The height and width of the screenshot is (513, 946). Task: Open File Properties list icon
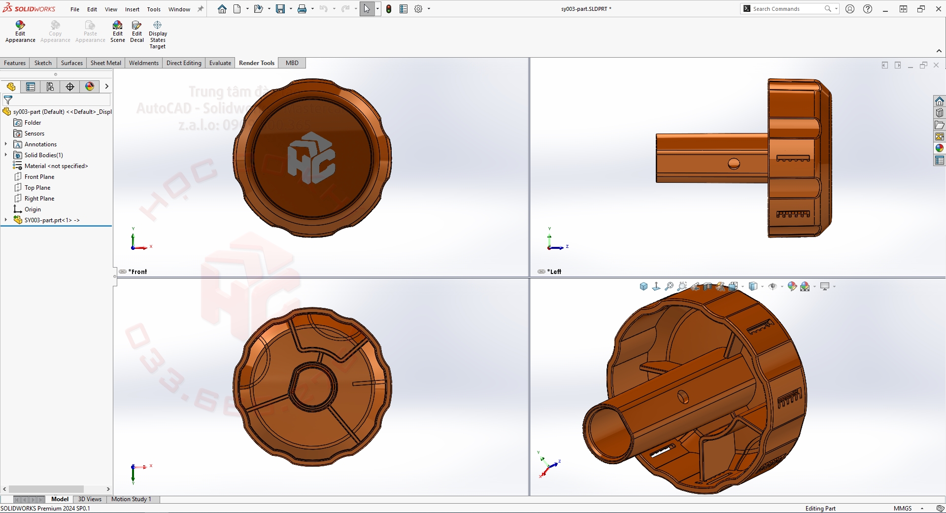404,9
